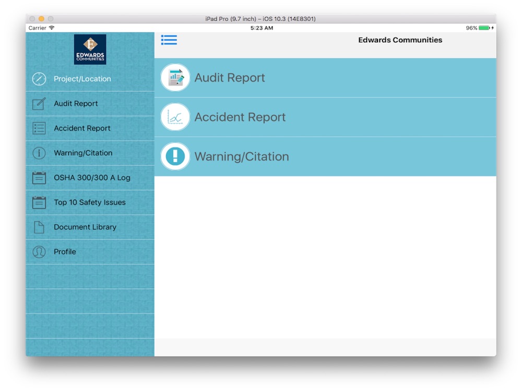Open Top 10 Safety Issues menu entry
The height and width of the screenshot is (391, 522).
point(90,202)
